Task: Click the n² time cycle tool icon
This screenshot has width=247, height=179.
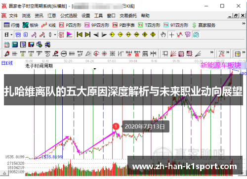Action: (80, 54)
